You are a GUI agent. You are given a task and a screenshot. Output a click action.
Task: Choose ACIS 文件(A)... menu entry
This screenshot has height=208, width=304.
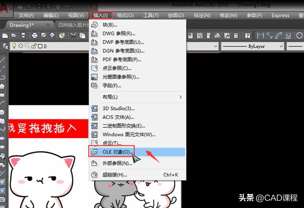pos(138,117)
